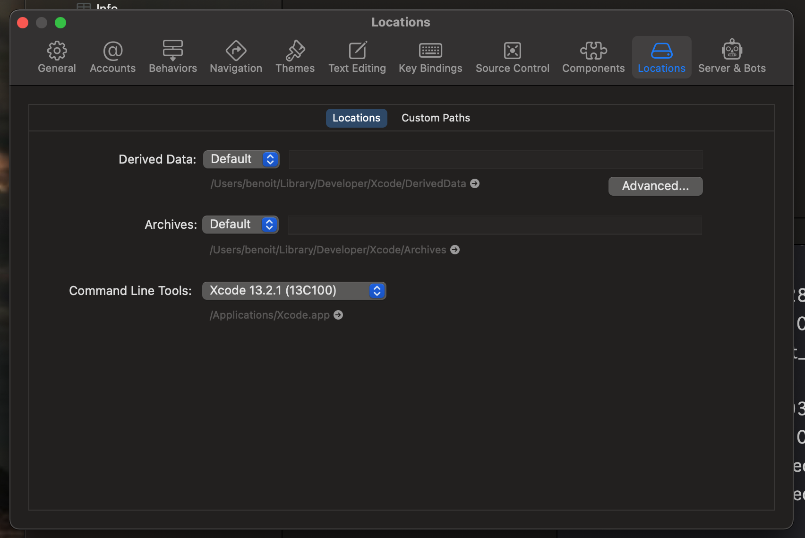Image resolution: width=805 pixels, height=538 pixels.
Task: Click the /Users/benoit/Library/Developer/Xcode/Archives path text
Action: tap(328, 250)
